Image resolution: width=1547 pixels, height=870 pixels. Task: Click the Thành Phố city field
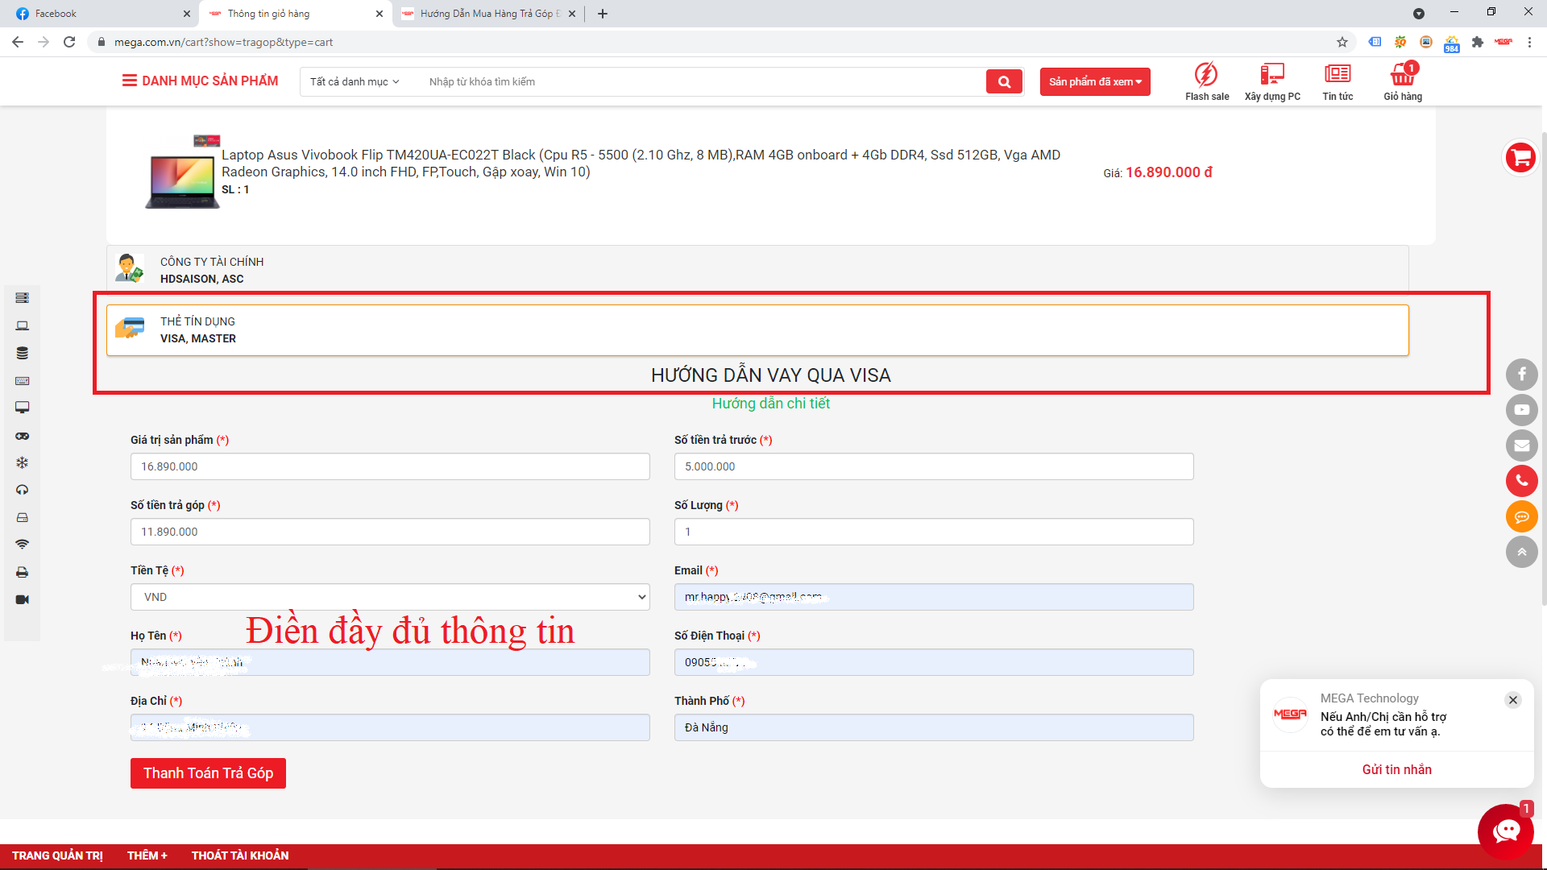[934, 727]
